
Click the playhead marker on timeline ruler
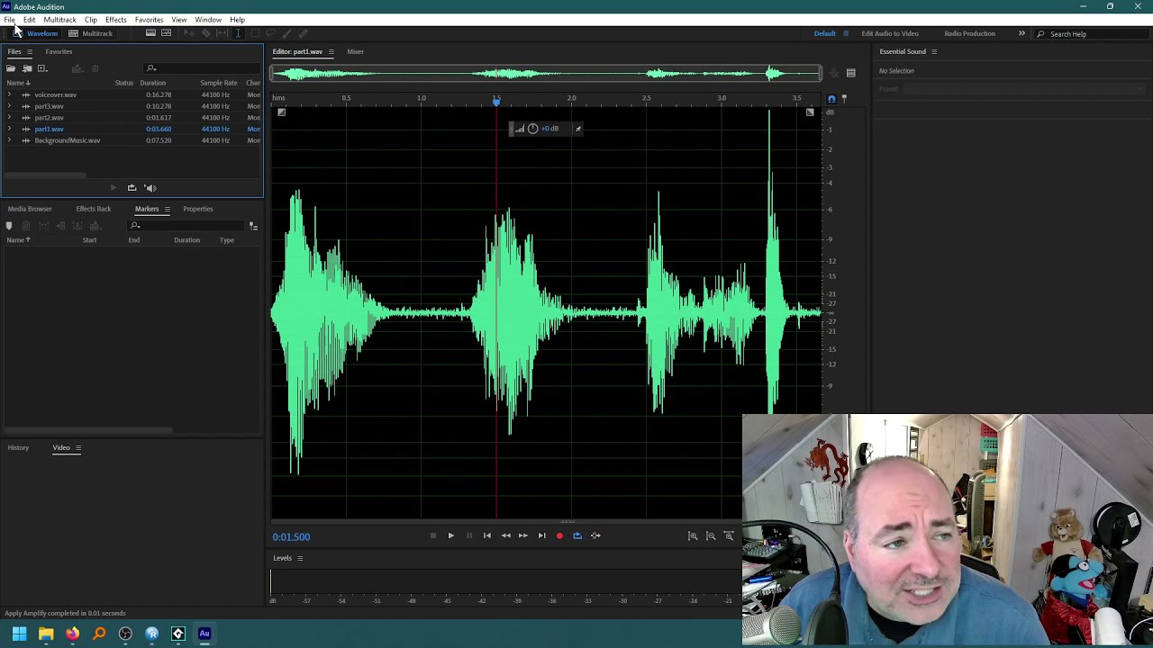[496, 102]
